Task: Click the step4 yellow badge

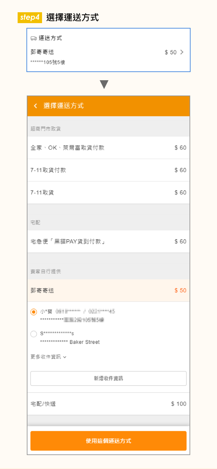Action: point(30,18)
